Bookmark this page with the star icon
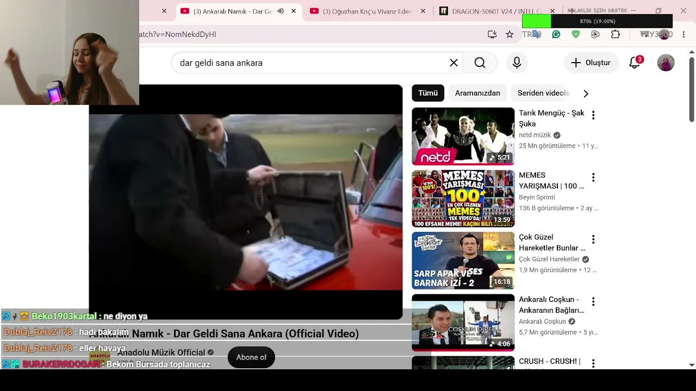The image size is (696, 391). 509,34
